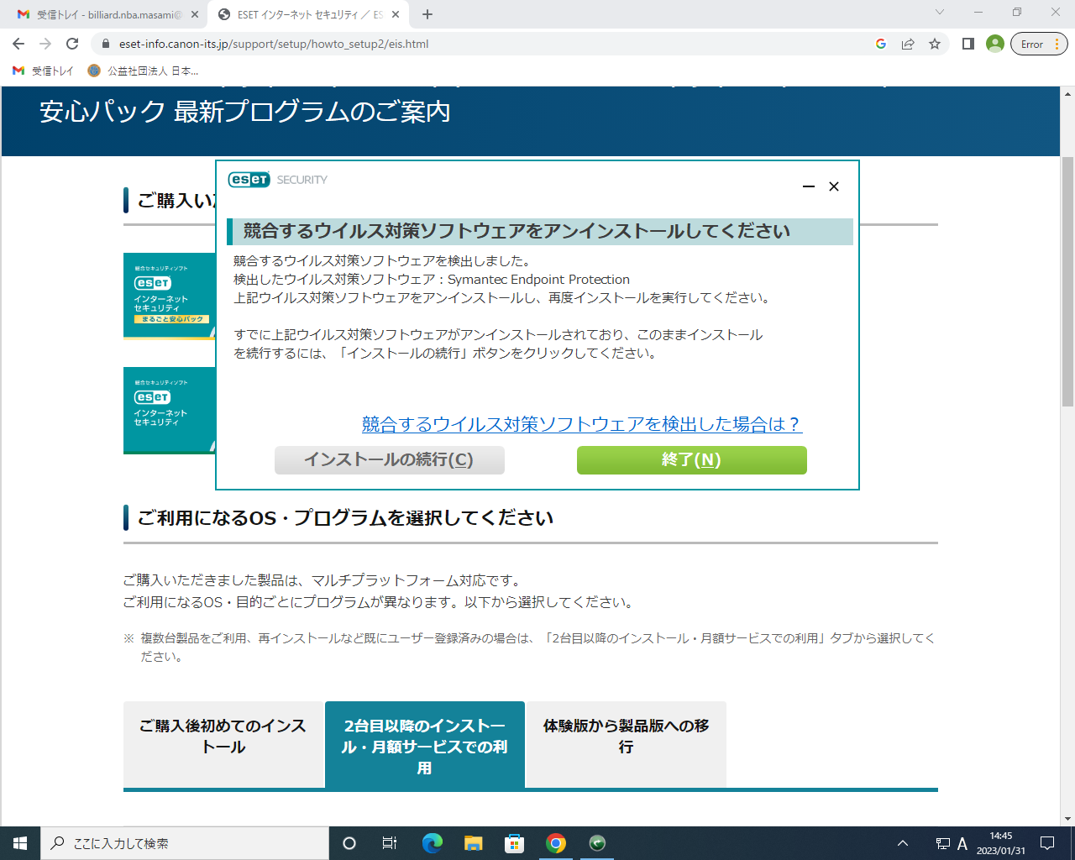Click the インストールの続行(C) button
This screenshot has width=1075, height=860.
(x=390, y=460)
